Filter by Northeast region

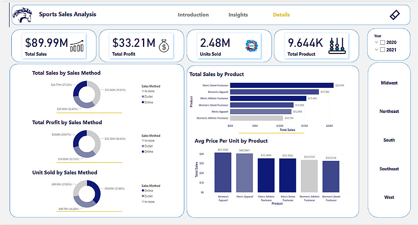point(389,111)
